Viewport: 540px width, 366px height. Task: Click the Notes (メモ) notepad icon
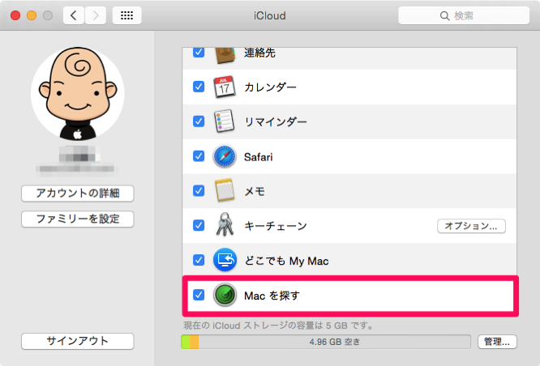225,190
